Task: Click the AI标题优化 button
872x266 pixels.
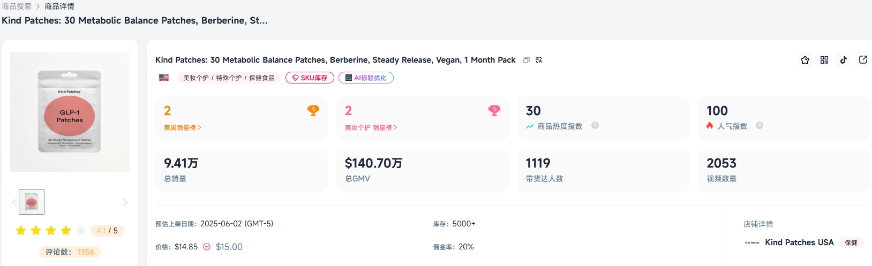Action: [x=366, y=78]
